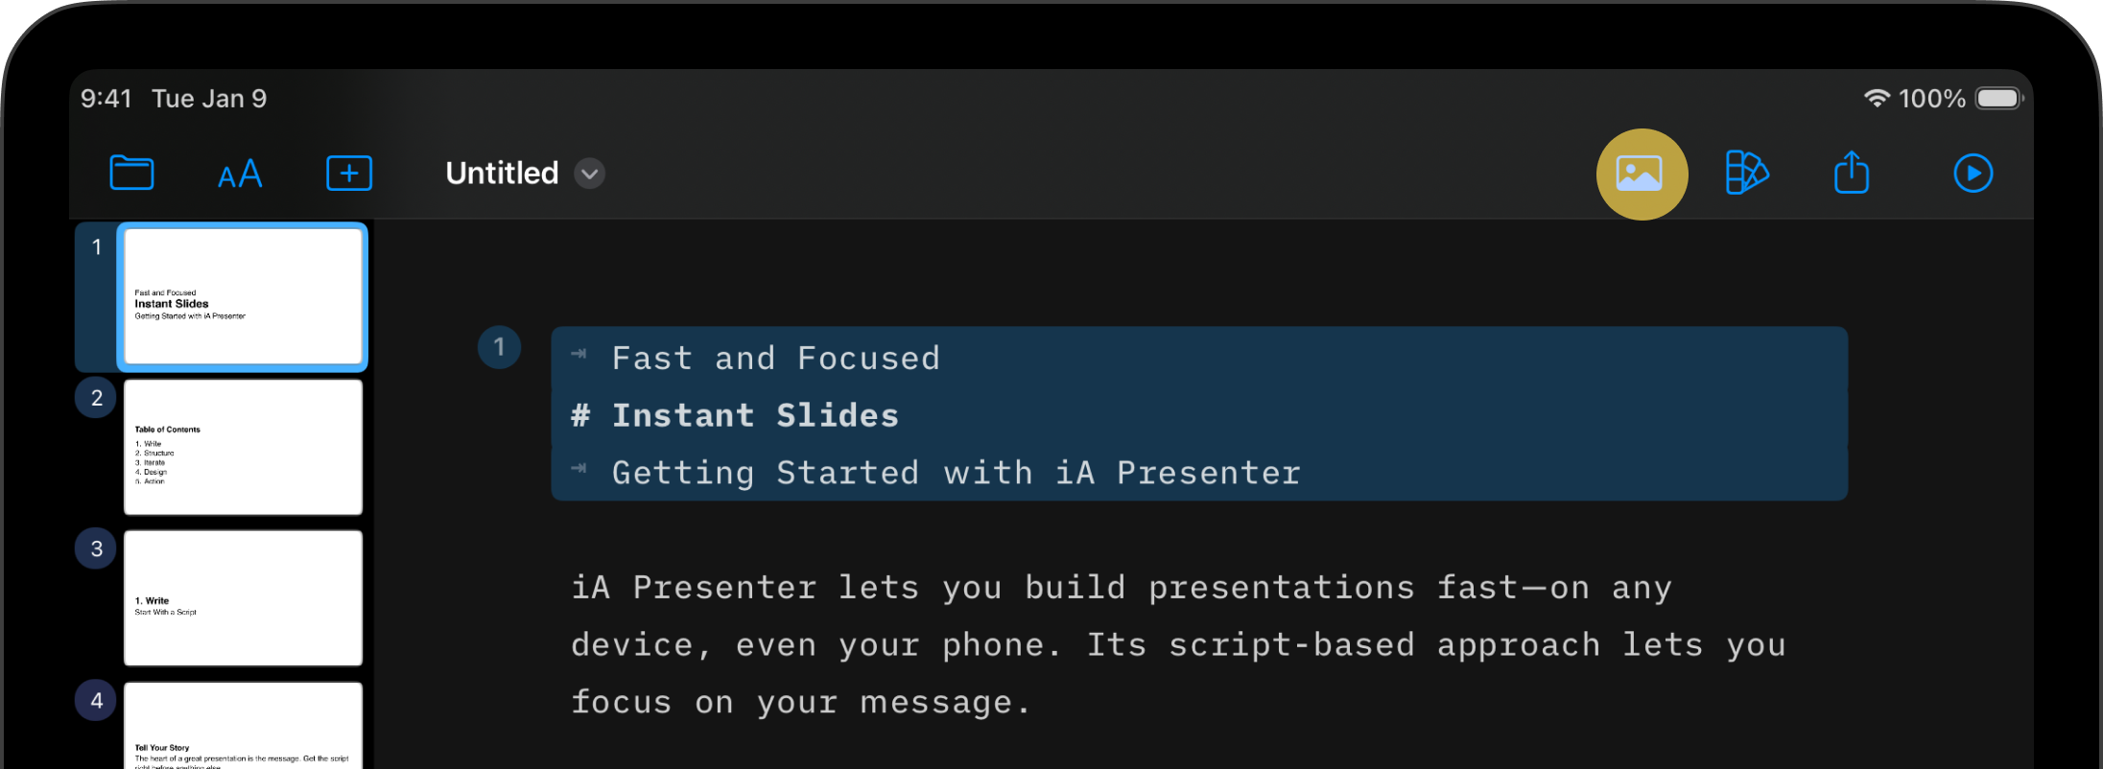Click Getting Started with iA Presenter line
The width and height of the screenshot is (2103, 769).
(956, 473)
